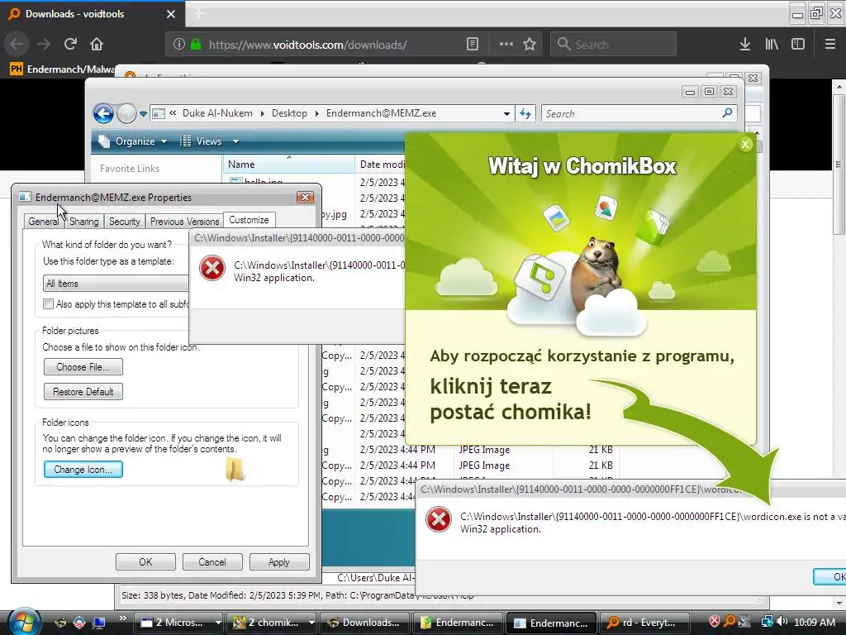Toggle reader view in the address bar

tap(472, 45)
